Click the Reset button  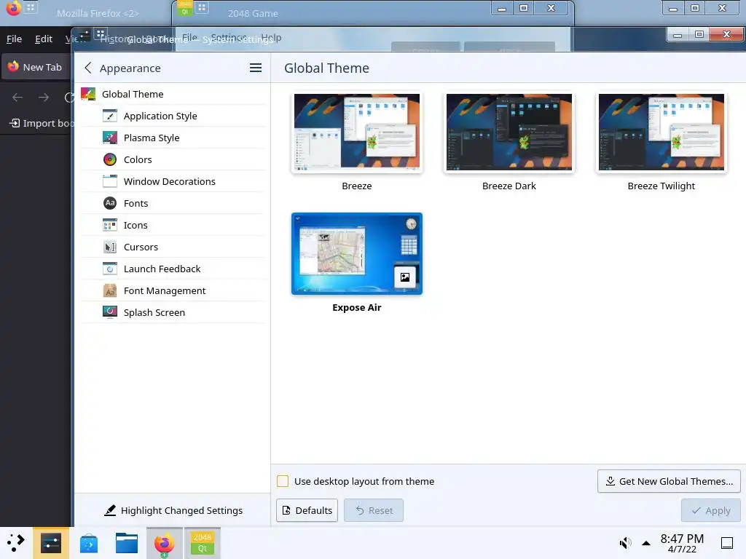tap(374, 510)
